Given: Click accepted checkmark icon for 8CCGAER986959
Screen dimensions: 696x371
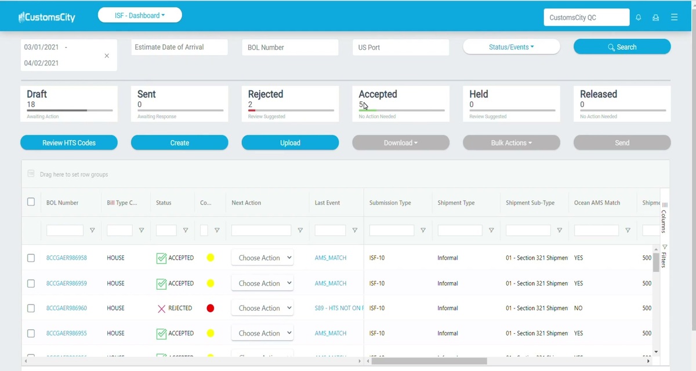Looking at the screenshot, I should pos(161,283).
